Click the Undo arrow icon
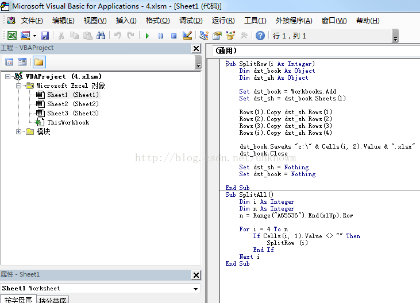 118,36
